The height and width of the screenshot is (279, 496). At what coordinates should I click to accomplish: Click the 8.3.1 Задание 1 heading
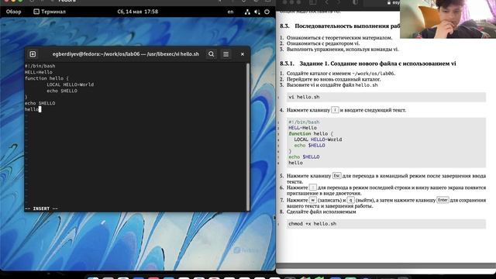point(368,64)
